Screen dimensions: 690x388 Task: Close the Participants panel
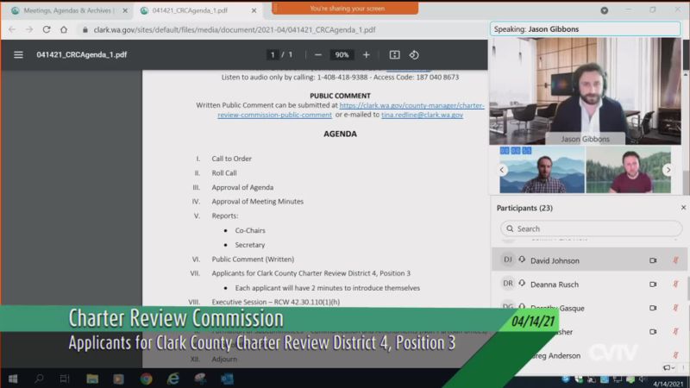(683, 208)
